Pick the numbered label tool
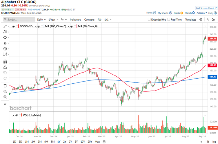Image resolution: width=218 pixels, height=144 pixels. click(5, 48)
